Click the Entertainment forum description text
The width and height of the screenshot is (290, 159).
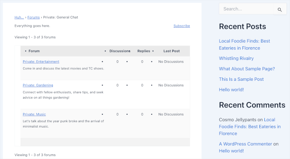[64, 68]
